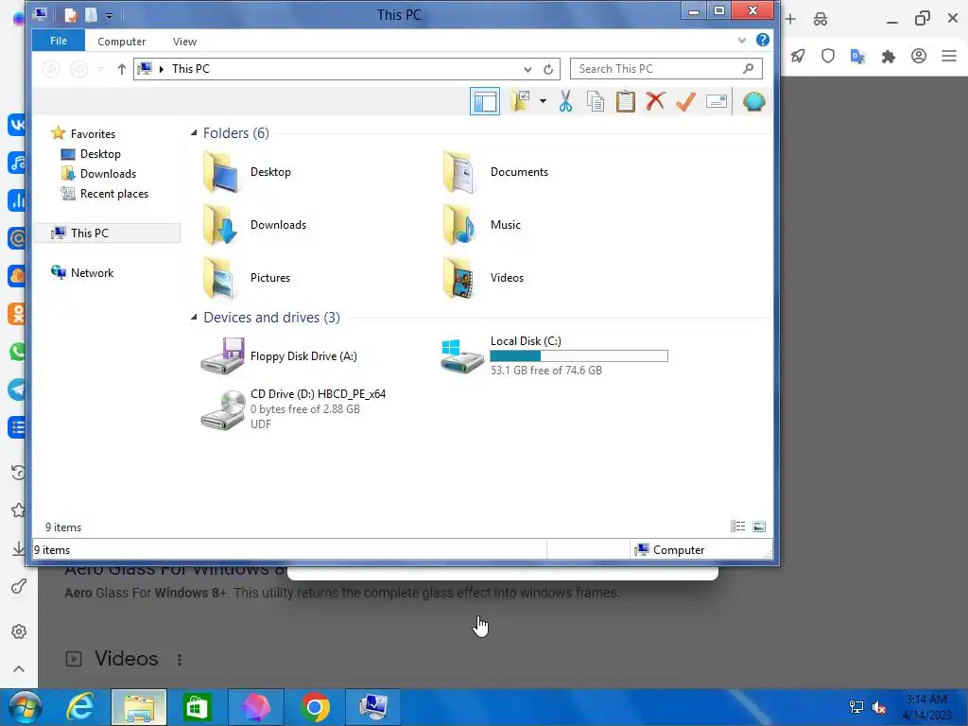Click Local Disk (C:) usage bar

click(x=579, y=356)
